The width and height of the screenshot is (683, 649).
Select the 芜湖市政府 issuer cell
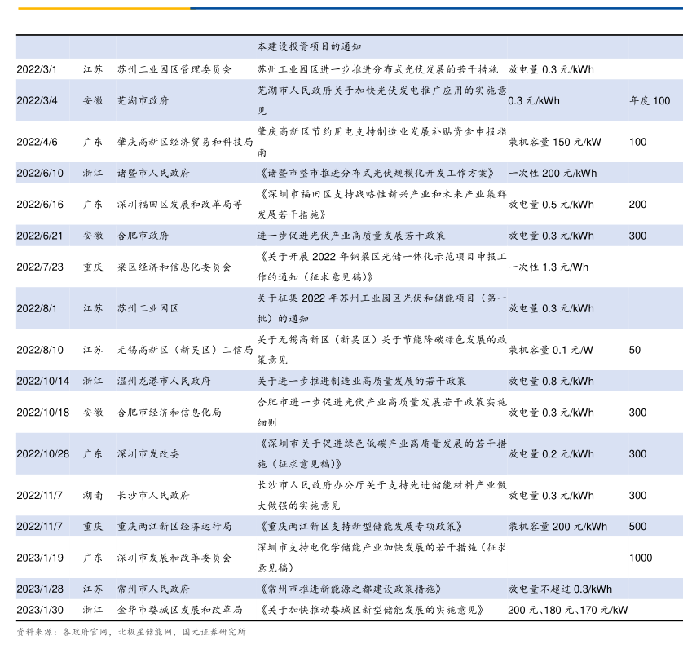(143, 101)
